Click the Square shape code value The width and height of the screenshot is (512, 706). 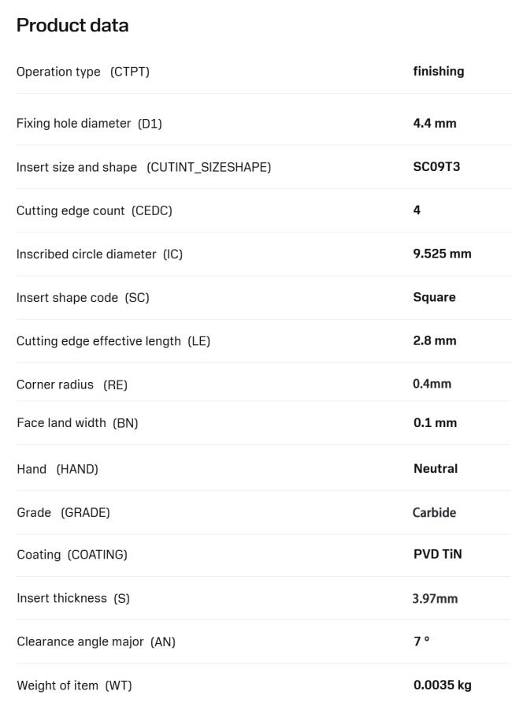434,297
